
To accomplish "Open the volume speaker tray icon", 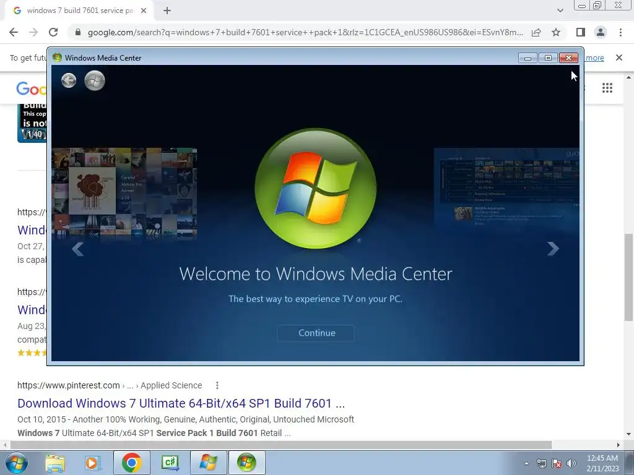I will pos(571,463).
